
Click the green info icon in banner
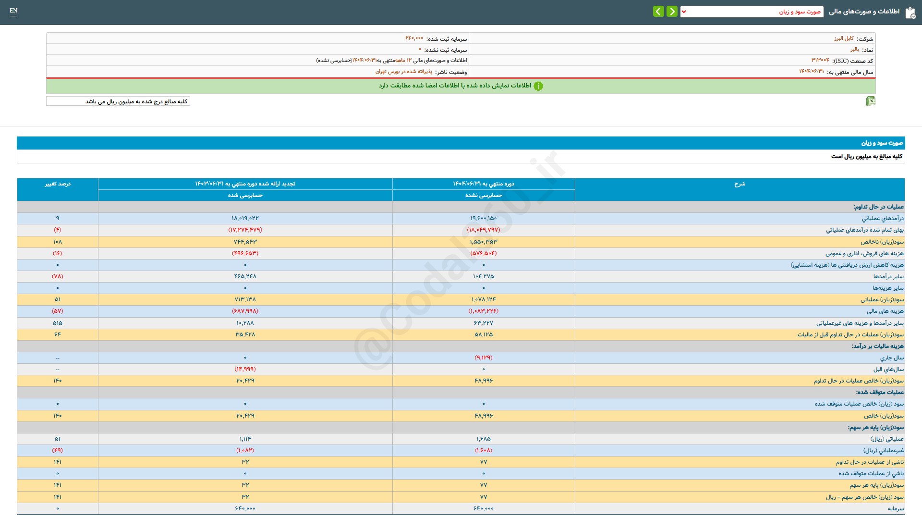click(x=538, y=86)
